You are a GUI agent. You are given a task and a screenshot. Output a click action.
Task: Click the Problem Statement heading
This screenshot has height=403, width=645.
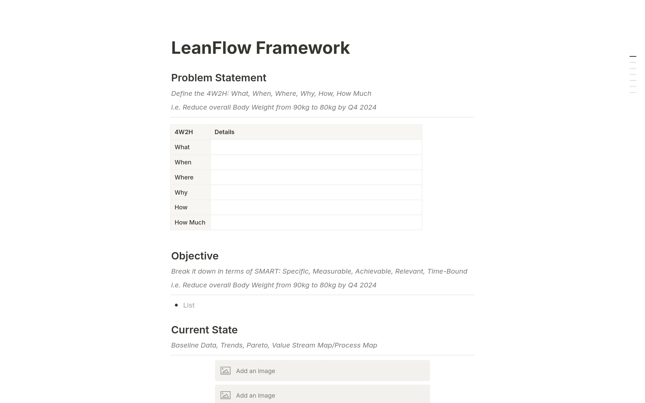(219, 78)
